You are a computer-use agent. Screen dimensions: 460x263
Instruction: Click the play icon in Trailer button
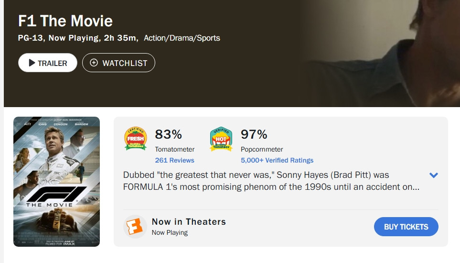(32, 63)
